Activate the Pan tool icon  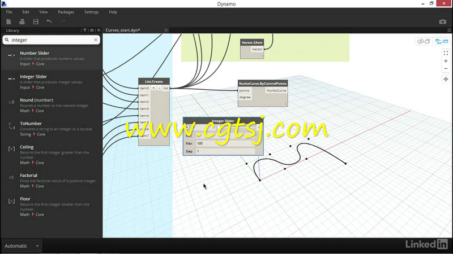coord(446,79)
